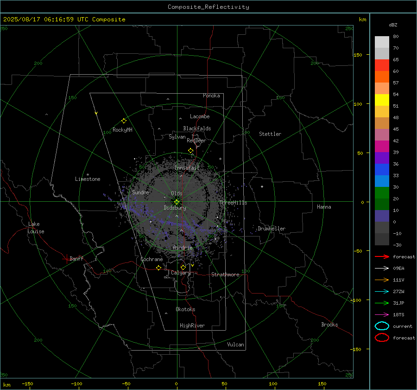The height and width of the screenshot is (390, 417).
Task: Click the RedDeer city label
Action: click(196, 141)
